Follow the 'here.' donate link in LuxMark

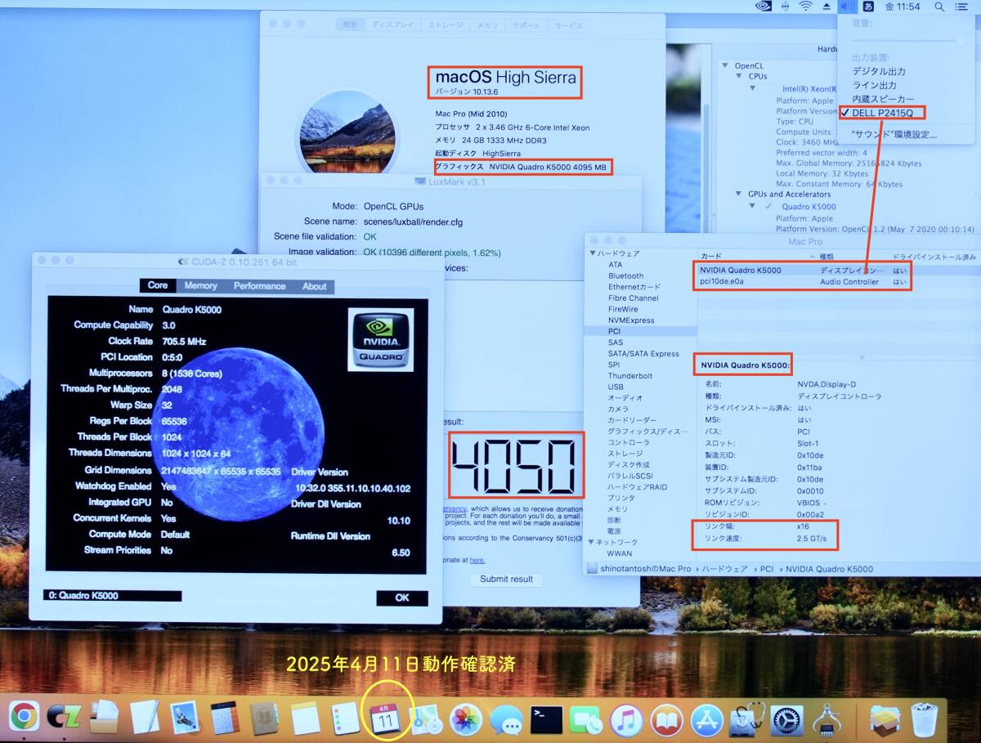pos(477,560)
